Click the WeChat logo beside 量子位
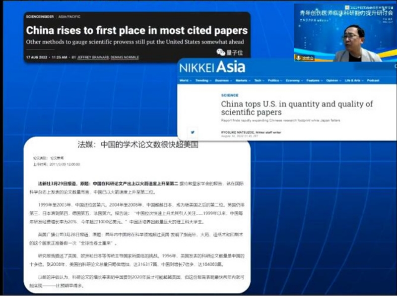The width and height of the screenshot is (397, 296). coord(221,52)
